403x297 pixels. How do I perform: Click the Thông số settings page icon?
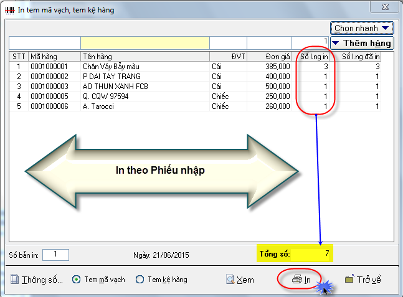[x=14, y=280]
